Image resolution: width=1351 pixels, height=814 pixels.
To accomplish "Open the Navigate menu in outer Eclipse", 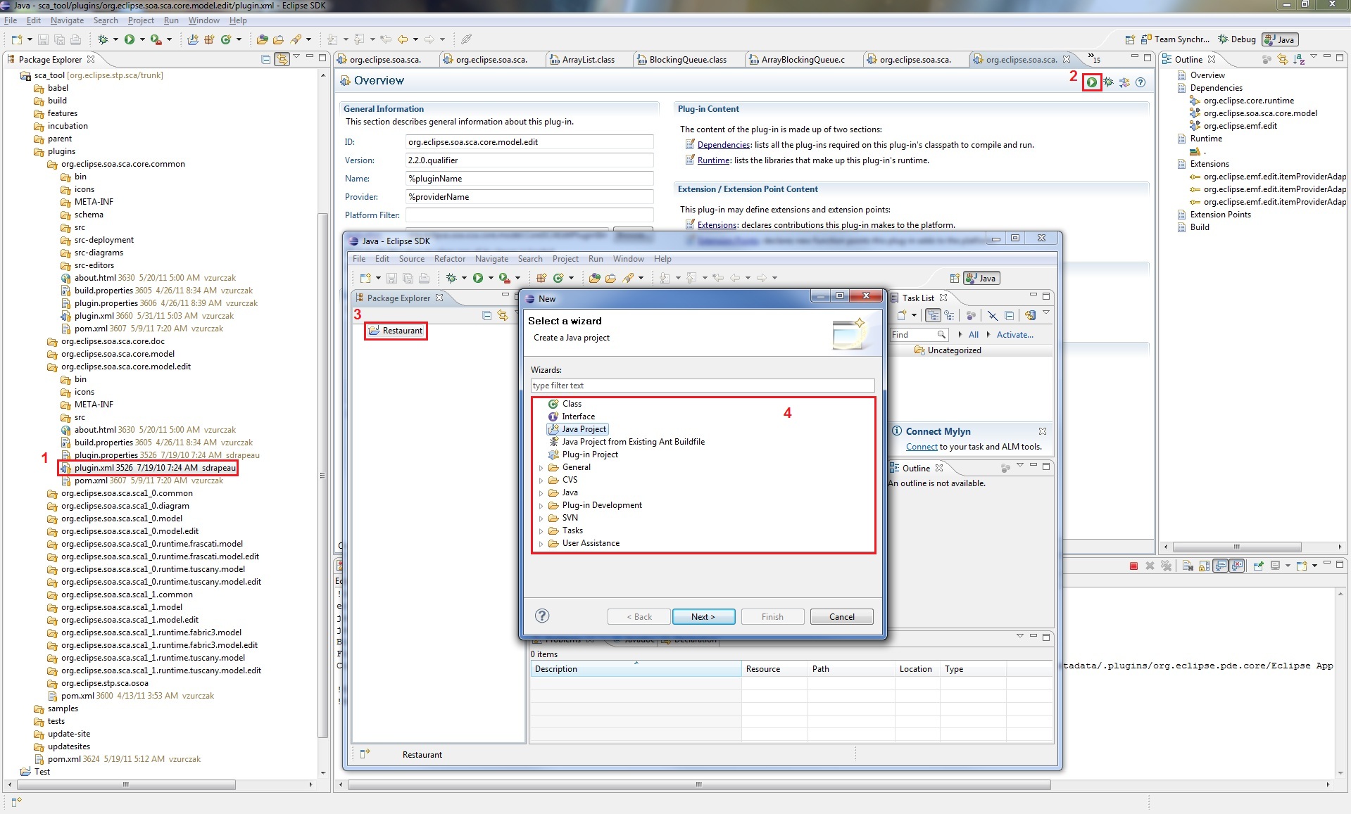I will (x=67, y=20).
